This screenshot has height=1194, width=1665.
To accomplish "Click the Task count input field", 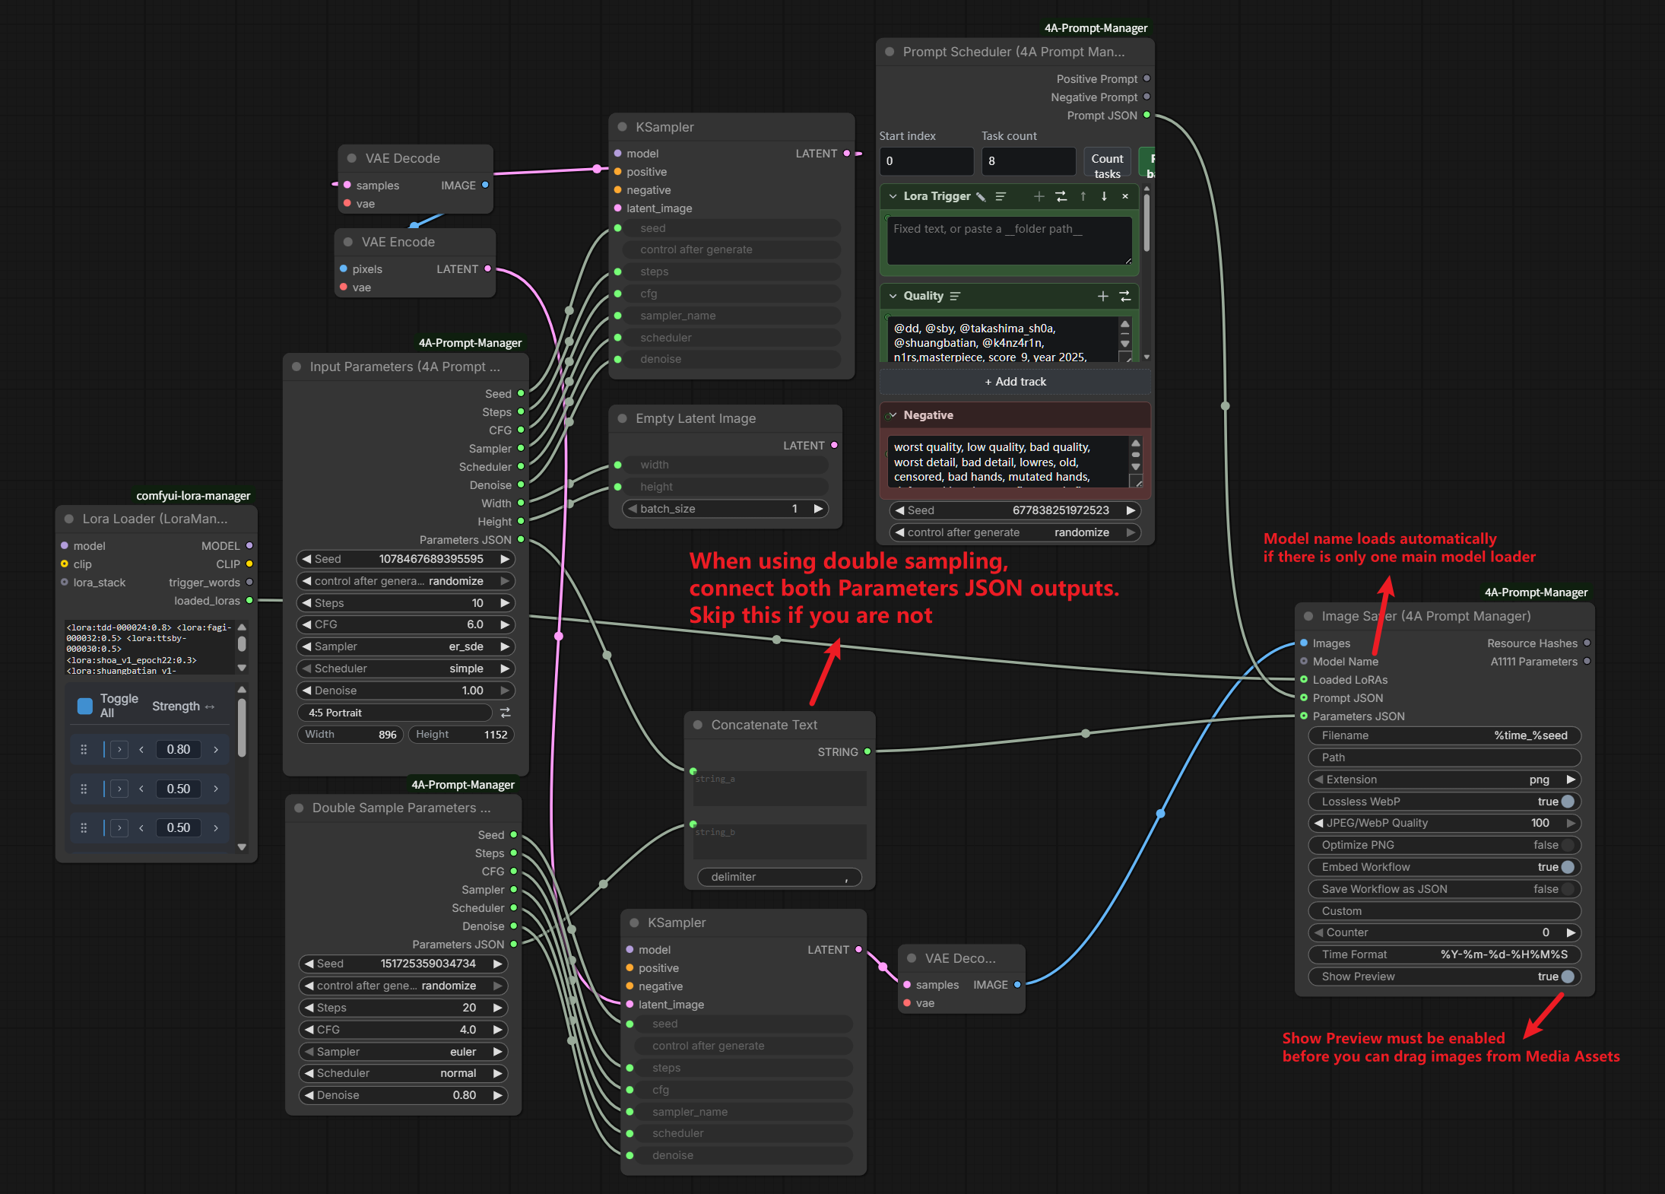I will [1028, 161].
